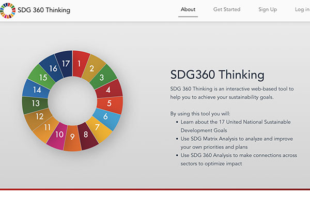Click the blue segment 14
The height and width of the screenshot is (207, 310).
point(36,90)
